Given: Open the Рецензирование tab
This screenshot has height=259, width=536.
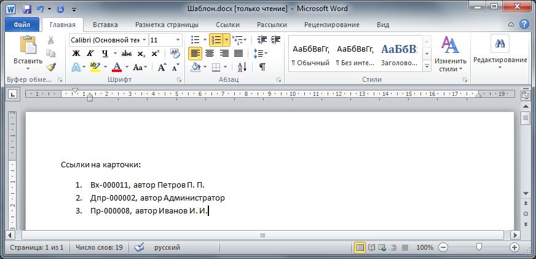Looking at the screenshot, I should coord(331,25).
